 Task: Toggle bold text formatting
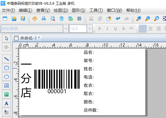[x=99, y=29]
